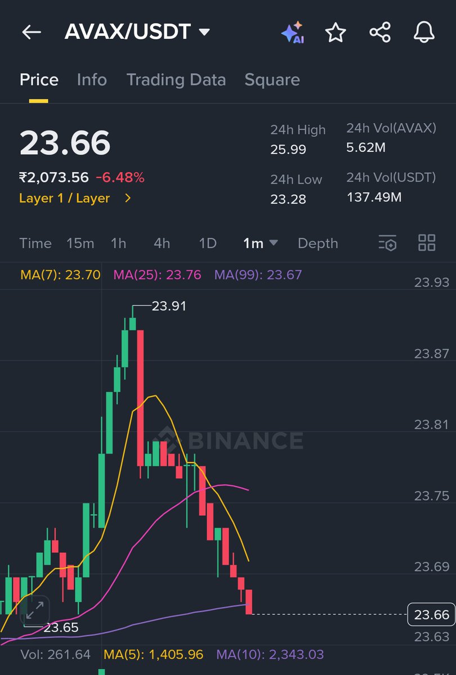Viewport: 456px width, 675px height.
Task: Tap the volume MA(10): 2,343.03 label
Action: point(270,655)
